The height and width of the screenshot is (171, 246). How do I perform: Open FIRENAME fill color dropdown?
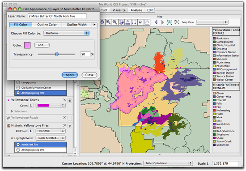click(51, 131)
